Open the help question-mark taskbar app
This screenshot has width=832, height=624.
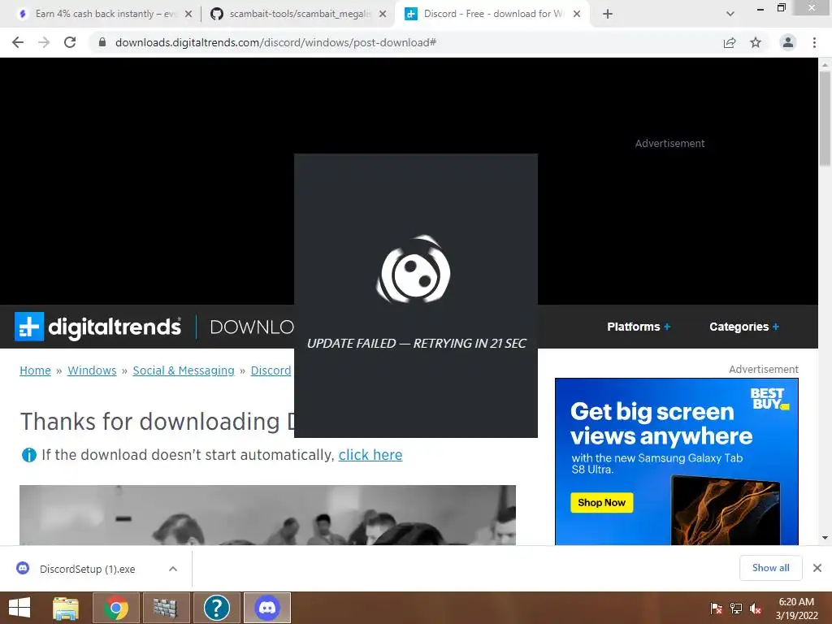(x=216, y=608)
